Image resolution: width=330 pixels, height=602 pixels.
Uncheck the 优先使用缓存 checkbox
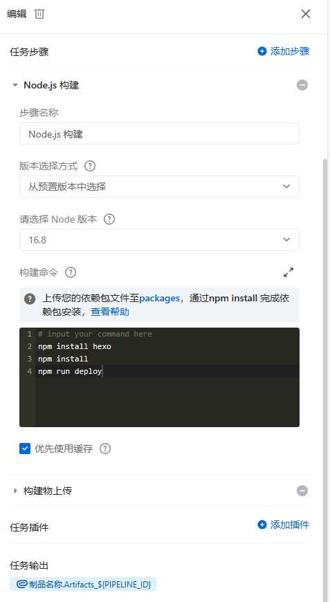point(25,449)
